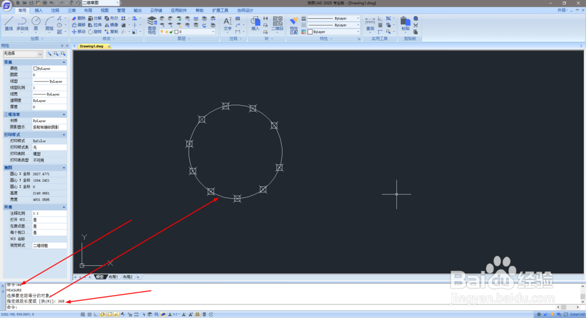586x318 pixels.
Task: Click the 布尔 boolean tool
Action: click(x=111, y=18)
